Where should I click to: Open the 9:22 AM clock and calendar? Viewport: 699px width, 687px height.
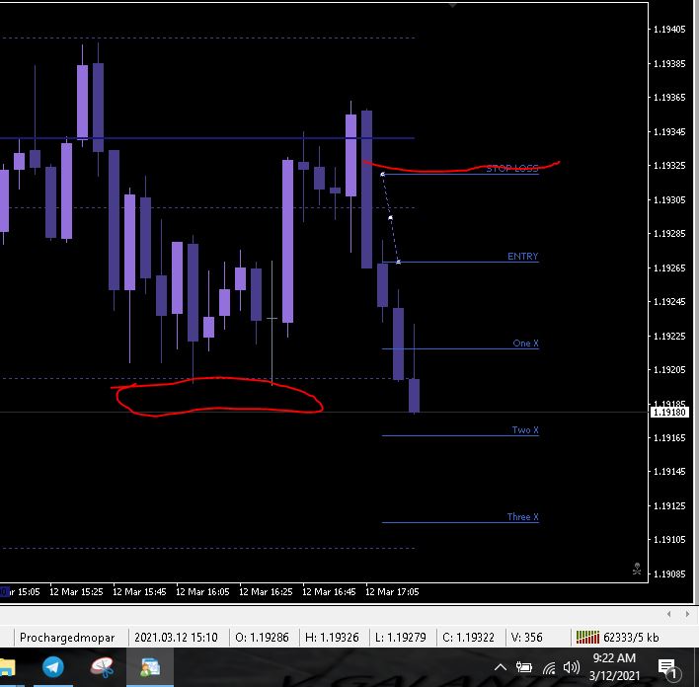[x=614, y=666]
